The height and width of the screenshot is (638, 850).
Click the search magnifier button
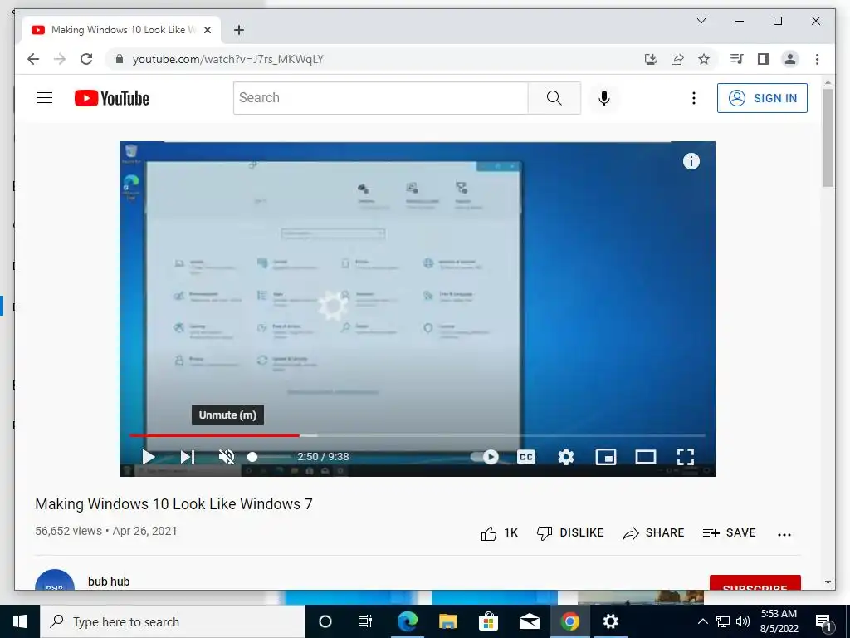[x=554, y=98]
